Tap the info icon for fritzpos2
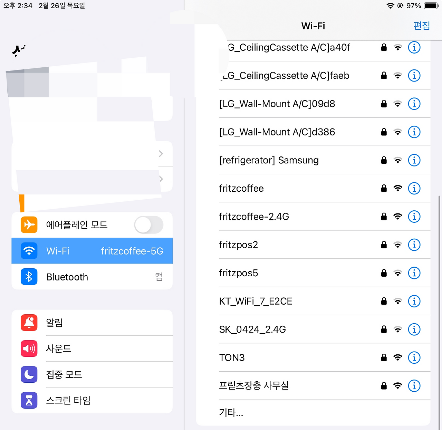This screenshot has height=430, width=442. [414, 245]
